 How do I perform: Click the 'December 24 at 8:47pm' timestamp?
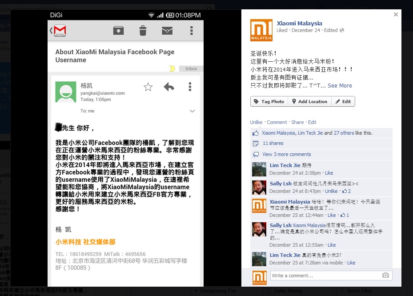[295, 191]
